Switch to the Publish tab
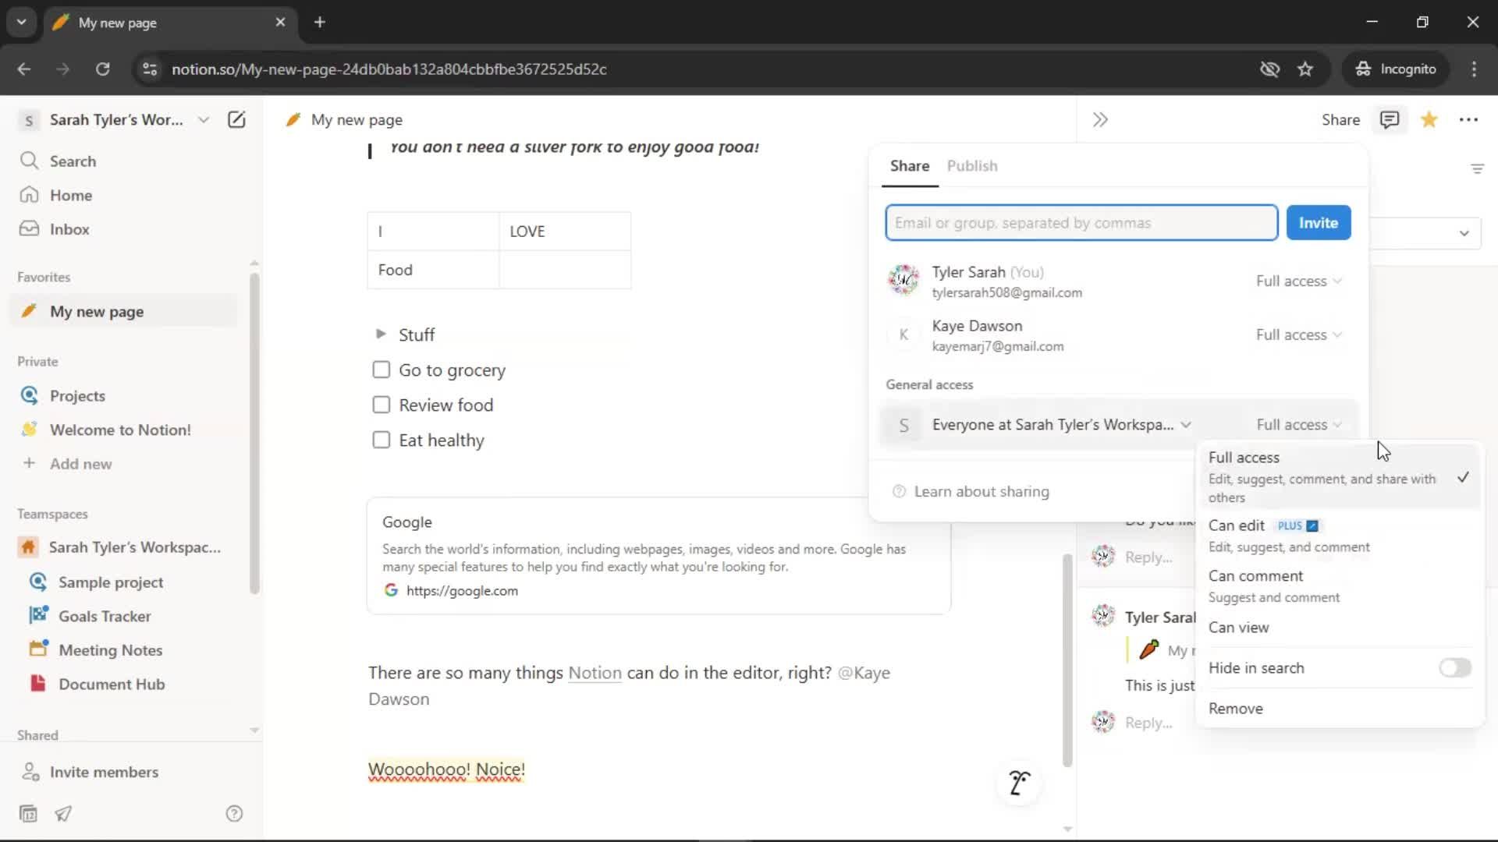The width and height of the screenshot is (1498, 842). coord(972,165)
